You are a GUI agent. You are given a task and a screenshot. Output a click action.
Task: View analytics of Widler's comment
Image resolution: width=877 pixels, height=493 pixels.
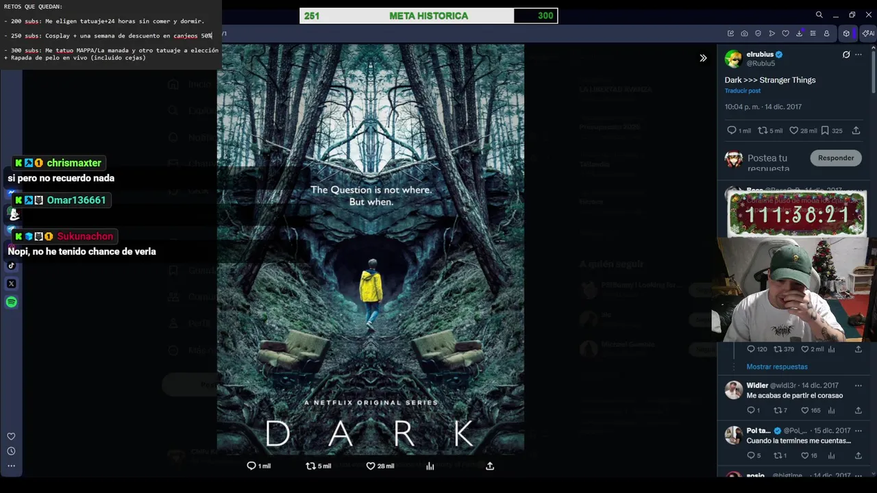[831, 410]
